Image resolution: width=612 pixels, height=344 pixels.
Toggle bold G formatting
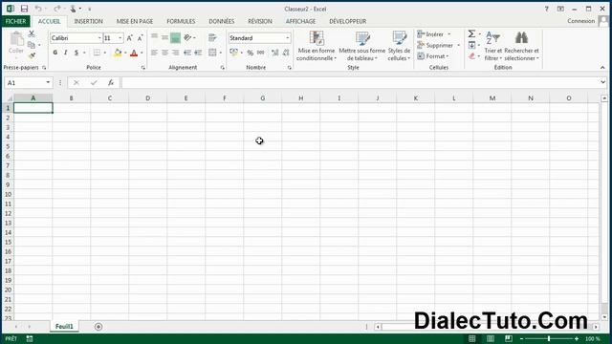coord(55,53)
